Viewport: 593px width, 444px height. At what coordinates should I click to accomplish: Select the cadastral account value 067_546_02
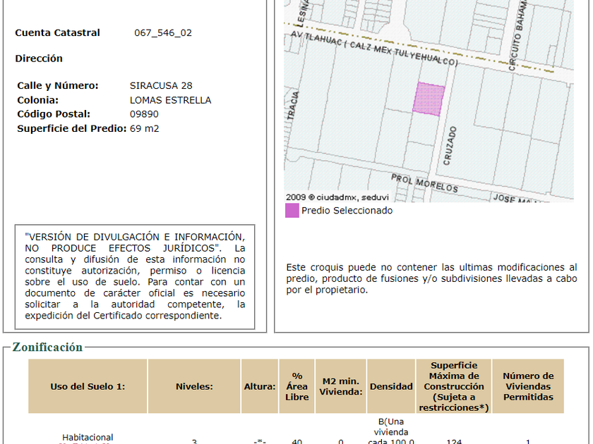(x=163, y=33)
